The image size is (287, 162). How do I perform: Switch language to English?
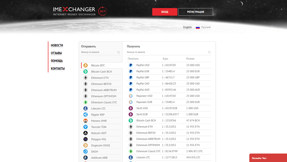click(x=187, y=27)
